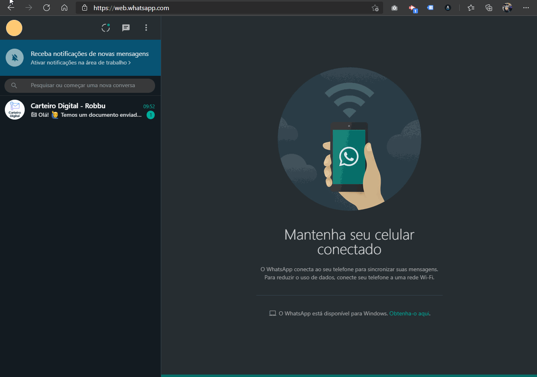Click the unread message badge showing 1
Image resolution: width=537 pixels, height=377 pixels.
pyautogui.click(x=151, y=115)
